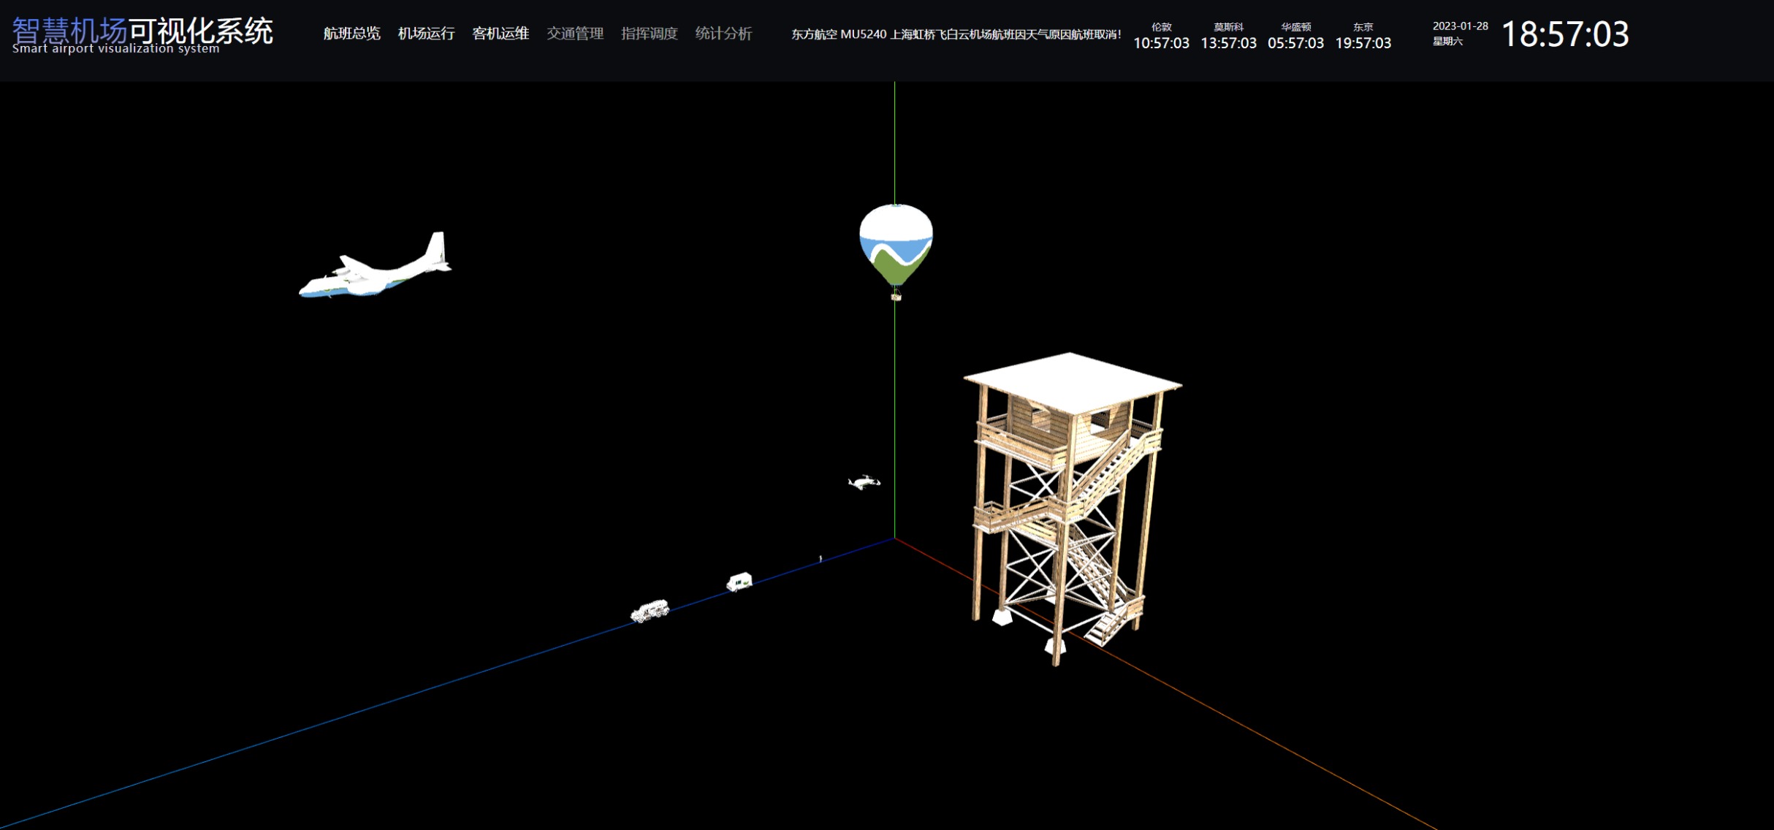
Task: Click the MU5240 flight cancellation notice
Action: point(956,34)
